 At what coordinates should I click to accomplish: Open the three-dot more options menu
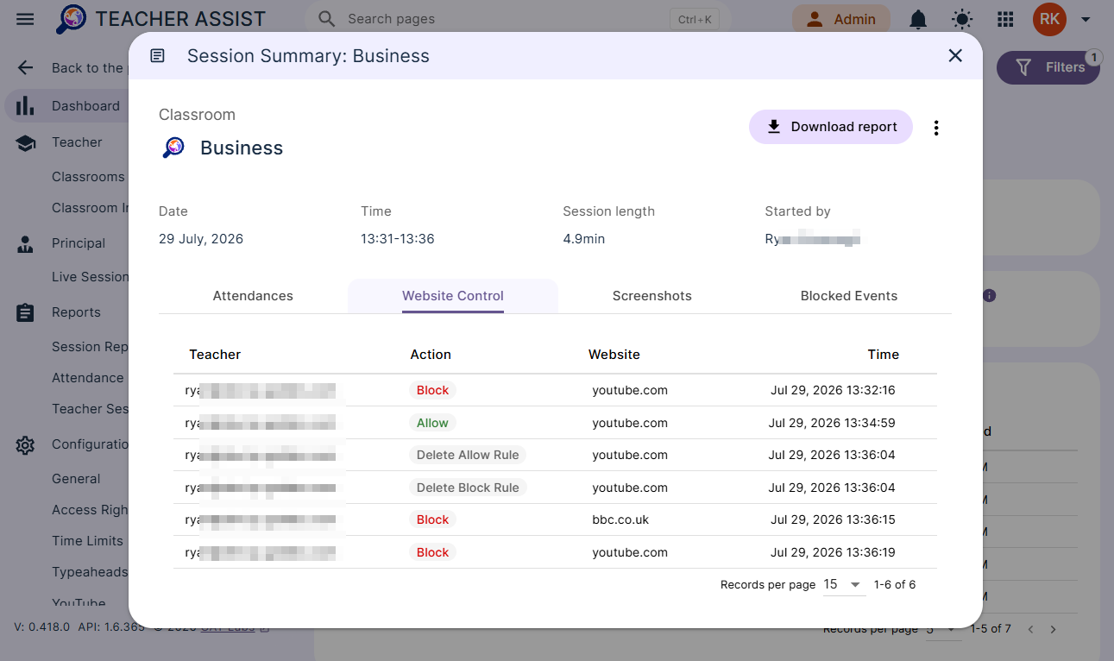(936, 128)
